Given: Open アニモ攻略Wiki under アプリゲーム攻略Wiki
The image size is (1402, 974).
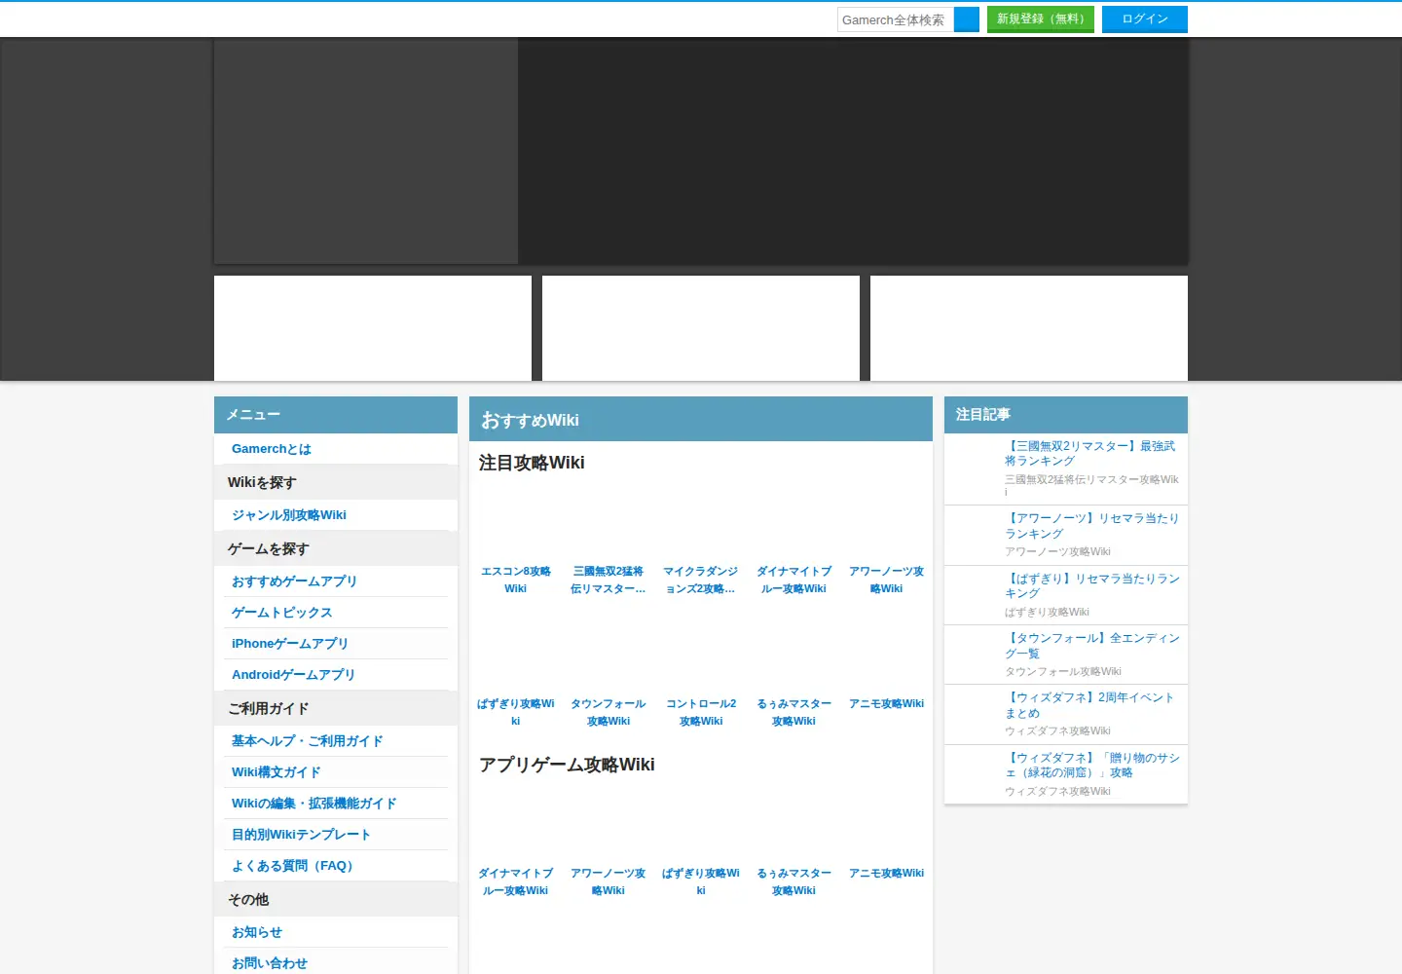Looking at the screenshot, I should (x=886, y=873).
